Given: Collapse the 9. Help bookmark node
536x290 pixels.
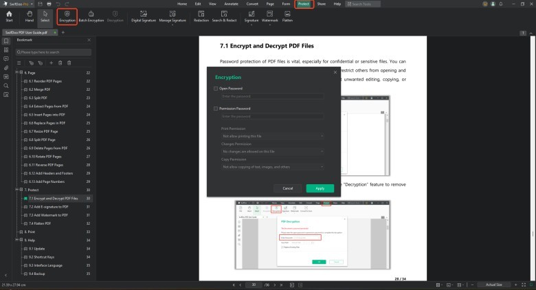Looking at the screenshot, I should (17, 240).
